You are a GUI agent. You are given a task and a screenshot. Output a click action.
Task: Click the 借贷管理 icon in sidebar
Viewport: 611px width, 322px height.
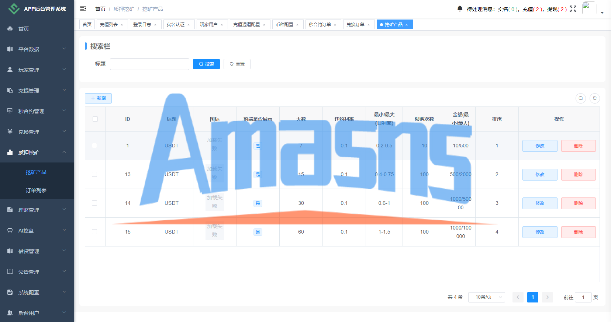[10, 251]
